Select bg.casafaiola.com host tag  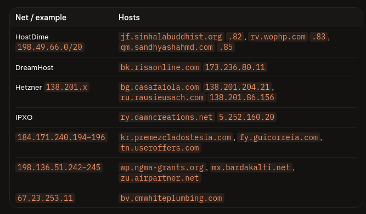click(x=160, y=87)
